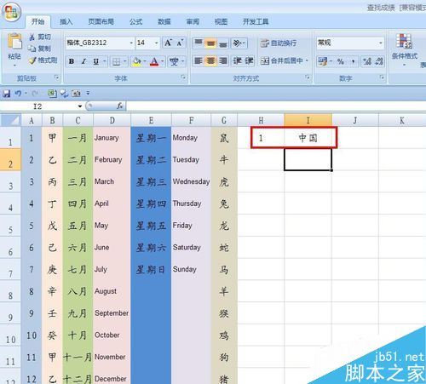Undo the last action
This screenshot has height=384, width=426.
click(x=18, y=94)
